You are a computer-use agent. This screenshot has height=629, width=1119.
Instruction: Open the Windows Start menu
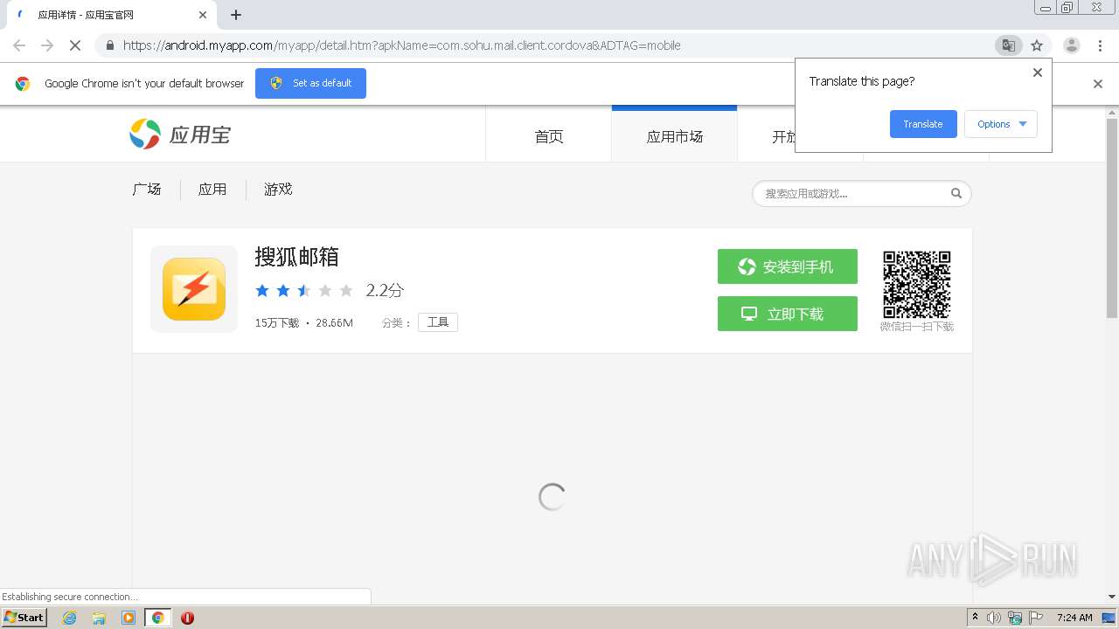(x=24, y=618)
